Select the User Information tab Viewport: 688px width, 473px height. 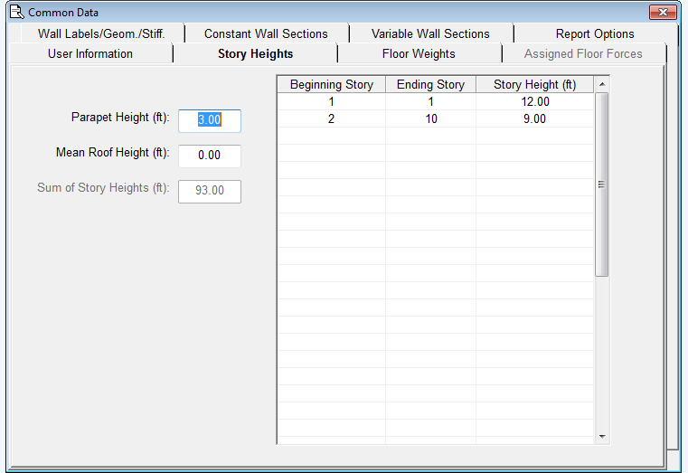tap(90, 53)
